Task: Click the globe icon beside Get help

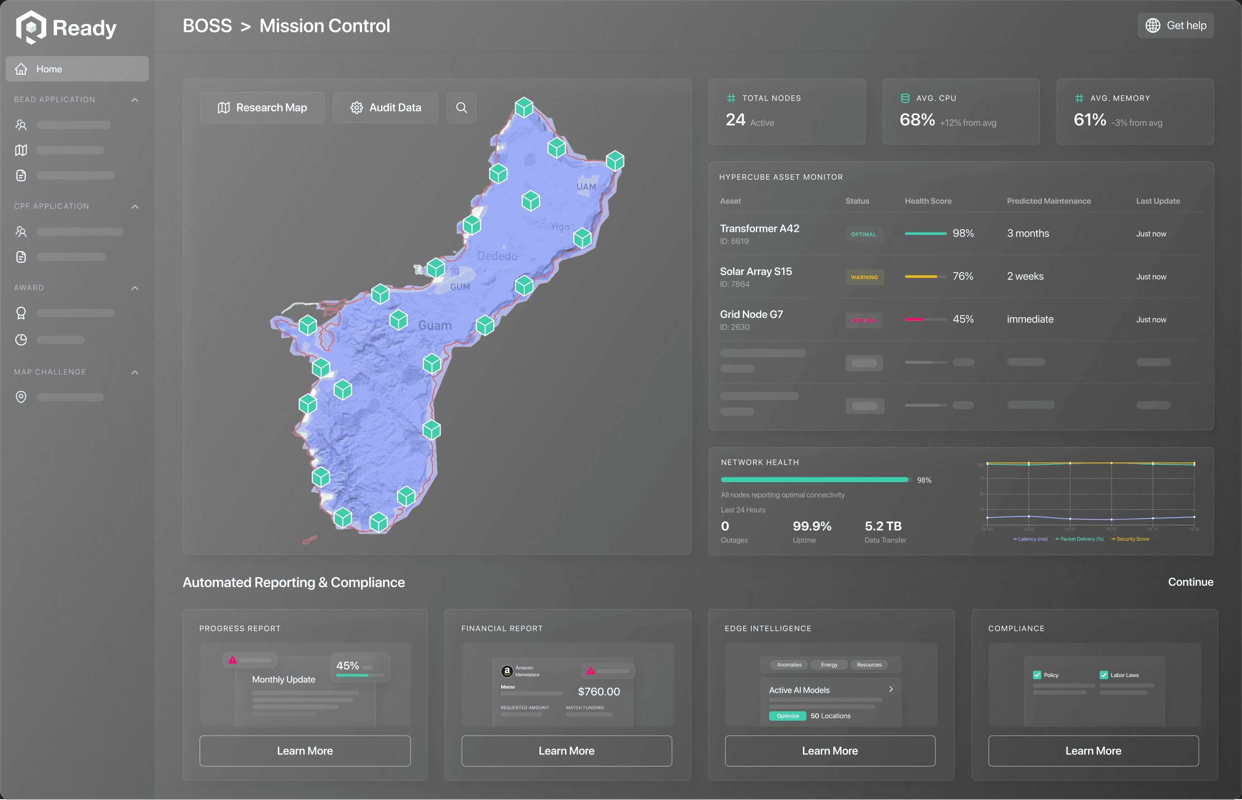Action: (1153, 25)
